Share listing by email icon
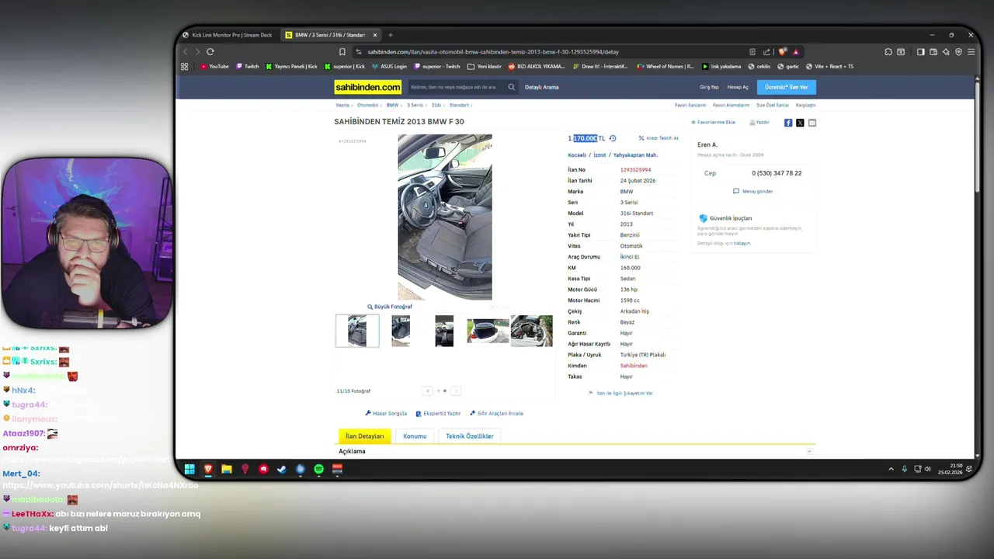Screen dimensions: 994x559 [812, 123]
